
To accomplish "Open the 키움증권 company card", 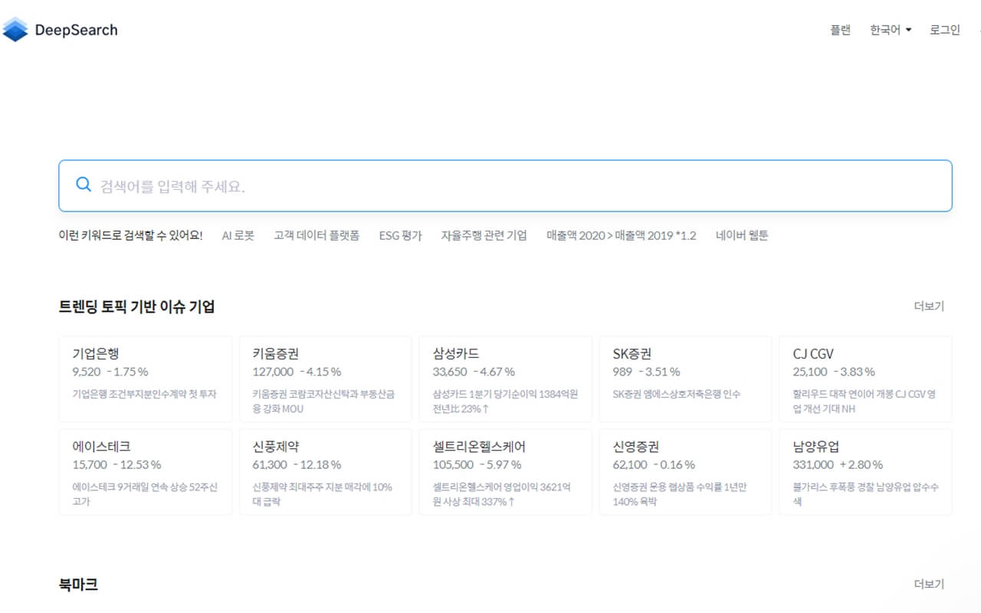I will [x=326, y=379].
